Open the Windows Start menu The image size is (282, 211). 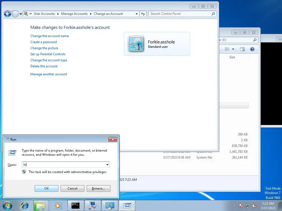7,206
